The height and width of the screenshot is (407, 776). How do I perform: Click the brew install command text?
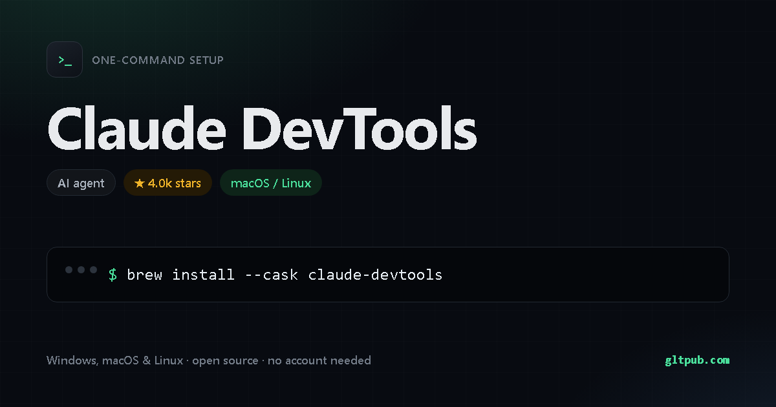[x=285, y=275]
